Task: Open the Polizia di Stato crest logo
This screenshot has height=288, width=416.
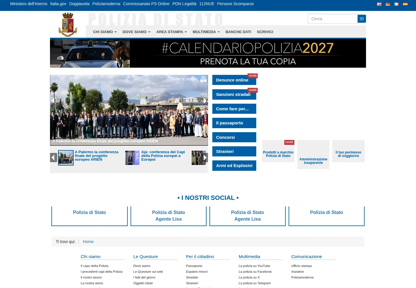Action: point(68,24)
